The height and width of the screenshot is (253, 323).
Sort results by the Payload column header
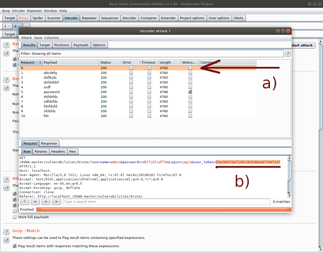click(x=71, y=62)
